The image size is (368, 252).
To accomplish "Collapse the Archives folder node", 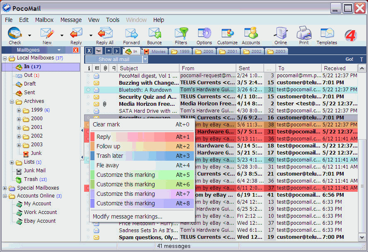I will (12, 102).
